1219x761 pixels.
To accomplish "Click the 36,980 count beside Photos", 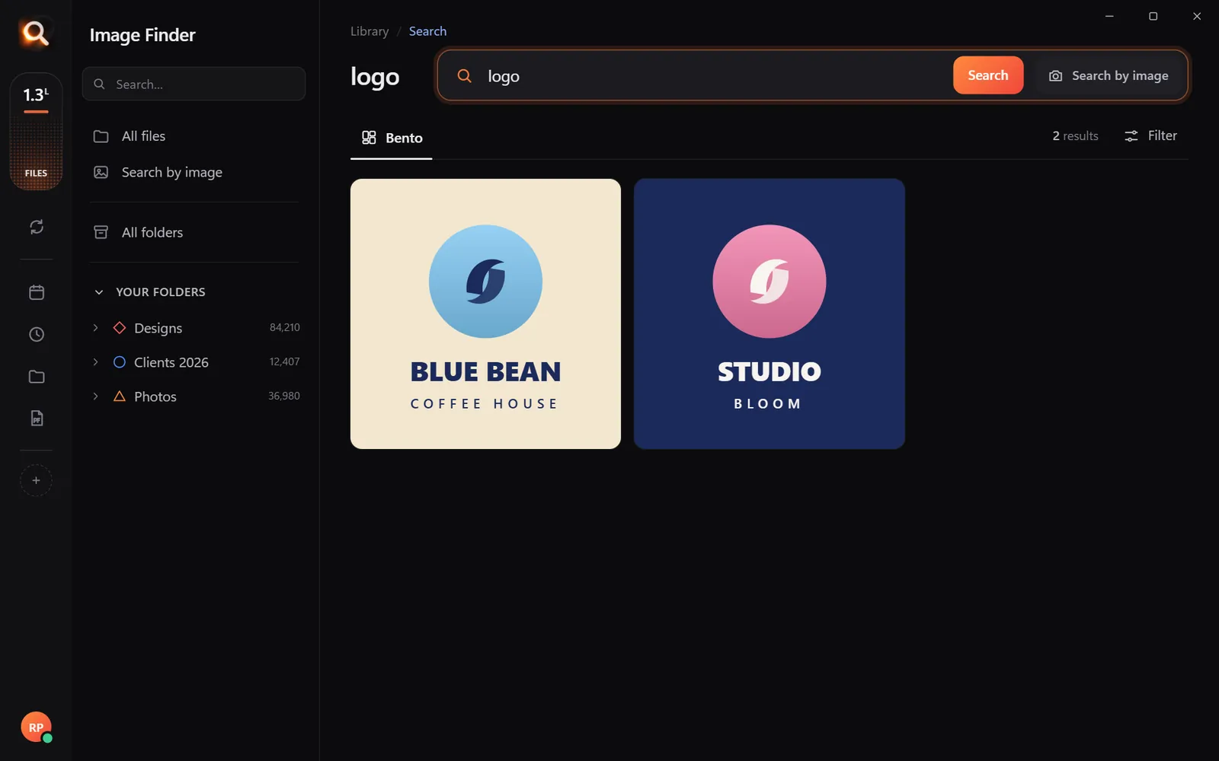I will click(x=284, y=396).
